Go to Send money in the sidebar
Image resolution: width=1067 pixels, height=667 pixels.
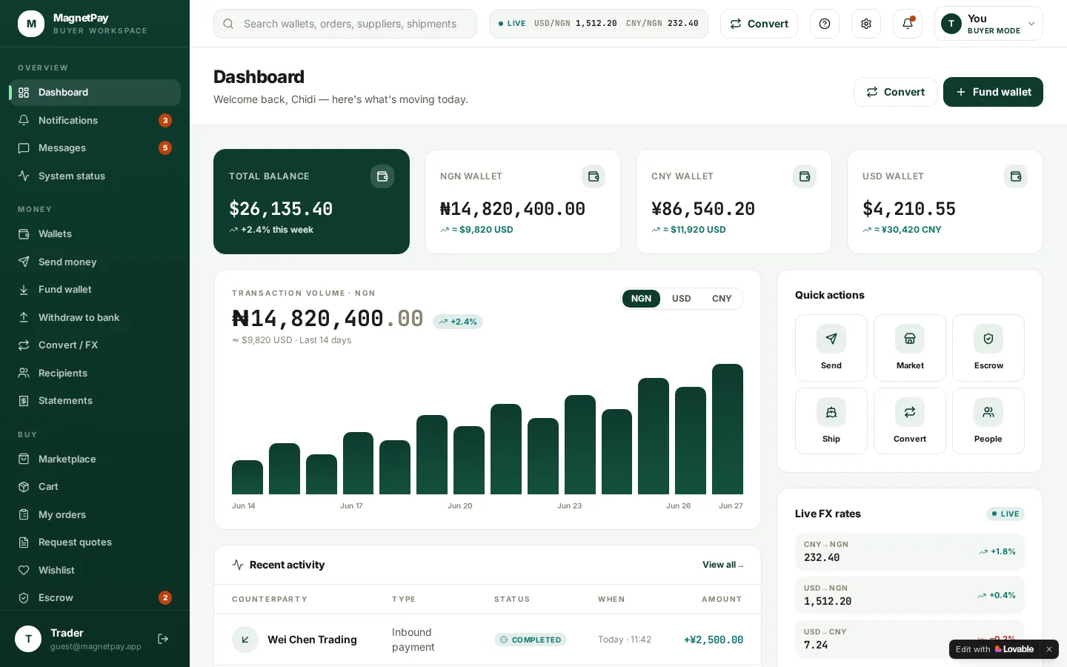pyautogui.click(x=95, y=262)
